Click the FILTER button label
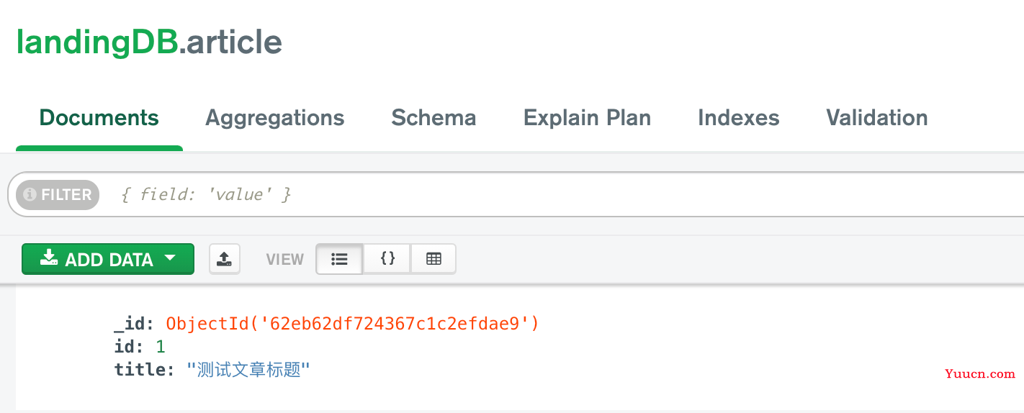 click(66, 195)
